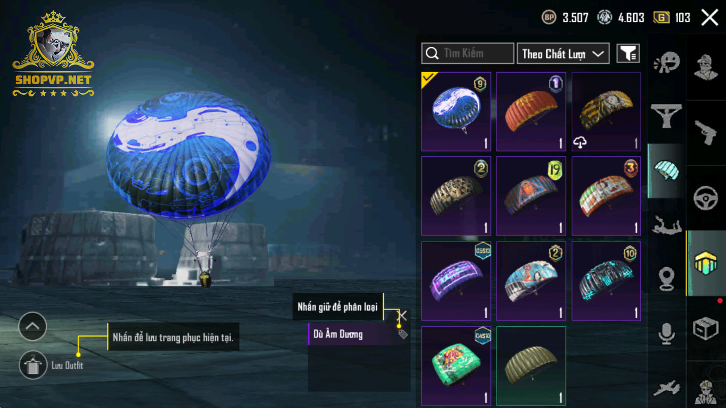726x408 pixels.
Task: Tag the Dù Âm Dương item label icon
Action: (403, 334)
